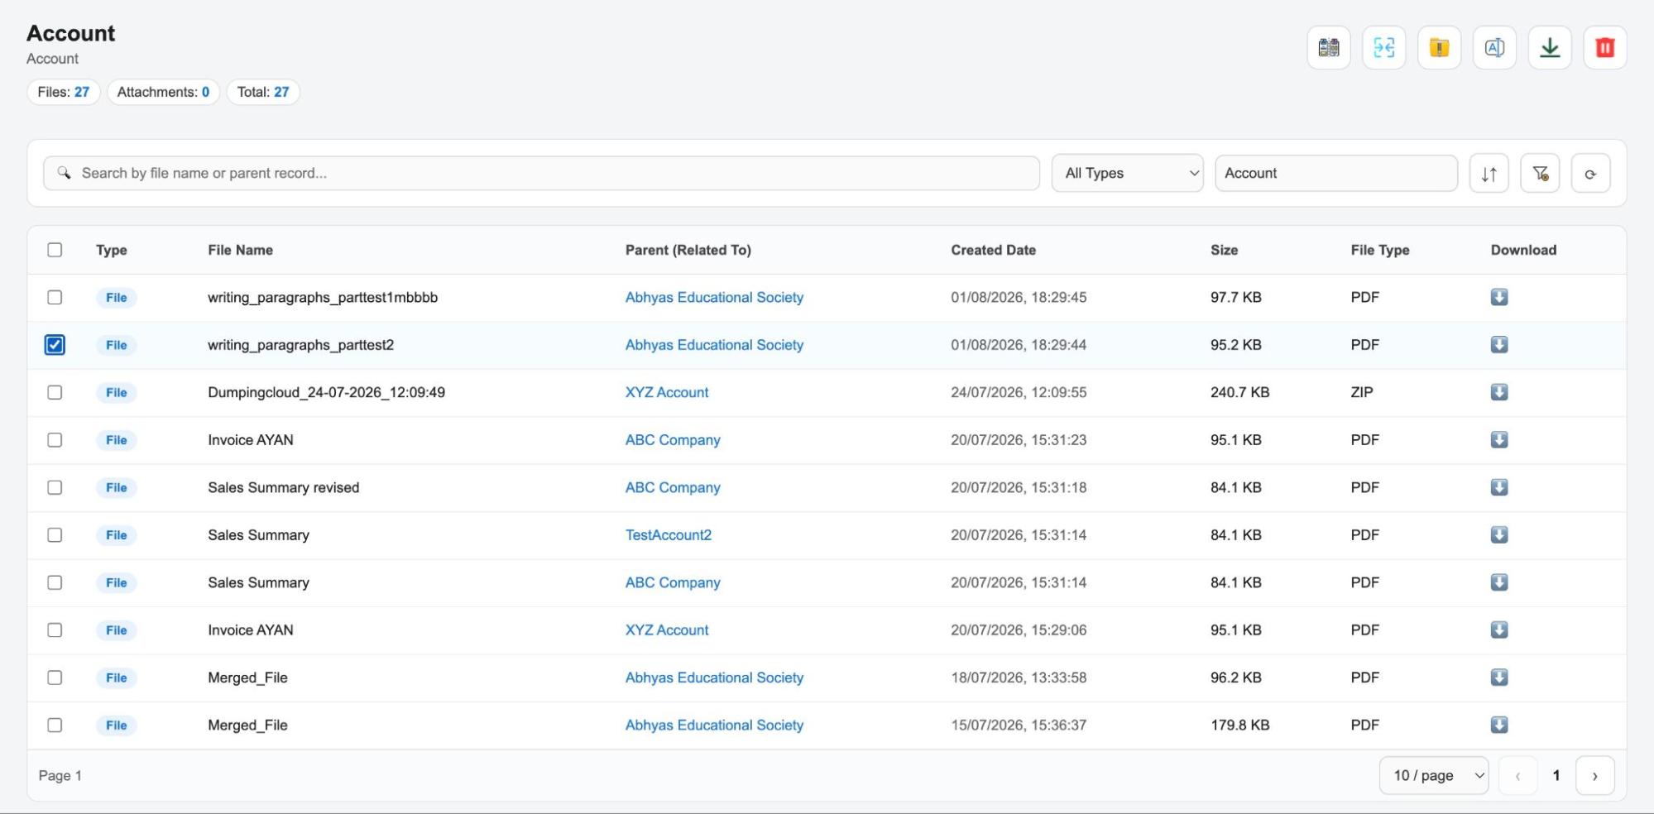
Task: Download the Sales Summary revised file
Action: tap(1499, 487)
